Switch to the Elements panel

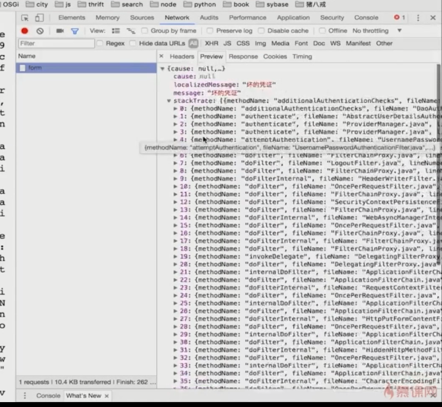pyautogui.click(x=72, y=17)
